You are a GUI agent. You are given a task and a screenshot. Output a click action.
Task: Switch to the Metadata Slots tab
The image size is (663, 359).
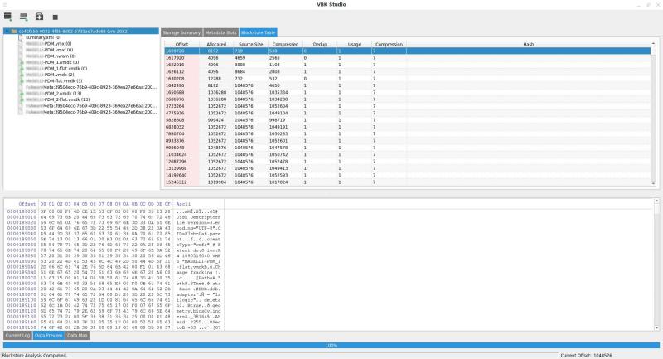click(x=220, y=32)
